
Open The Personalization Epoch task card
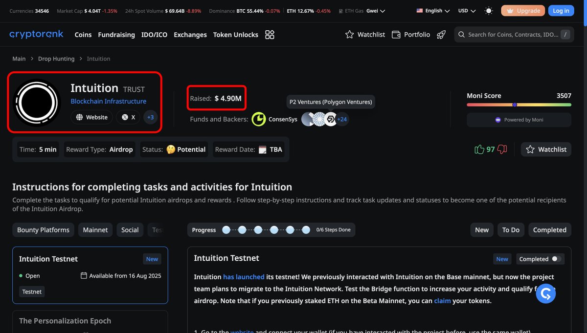point(90,322)
